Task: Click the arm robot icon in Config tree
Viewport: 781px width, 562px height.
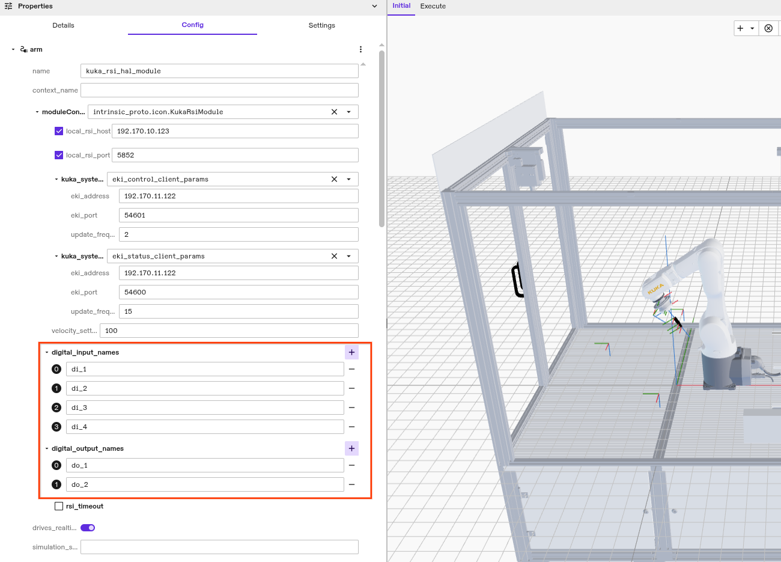Action: coord(23,49)
